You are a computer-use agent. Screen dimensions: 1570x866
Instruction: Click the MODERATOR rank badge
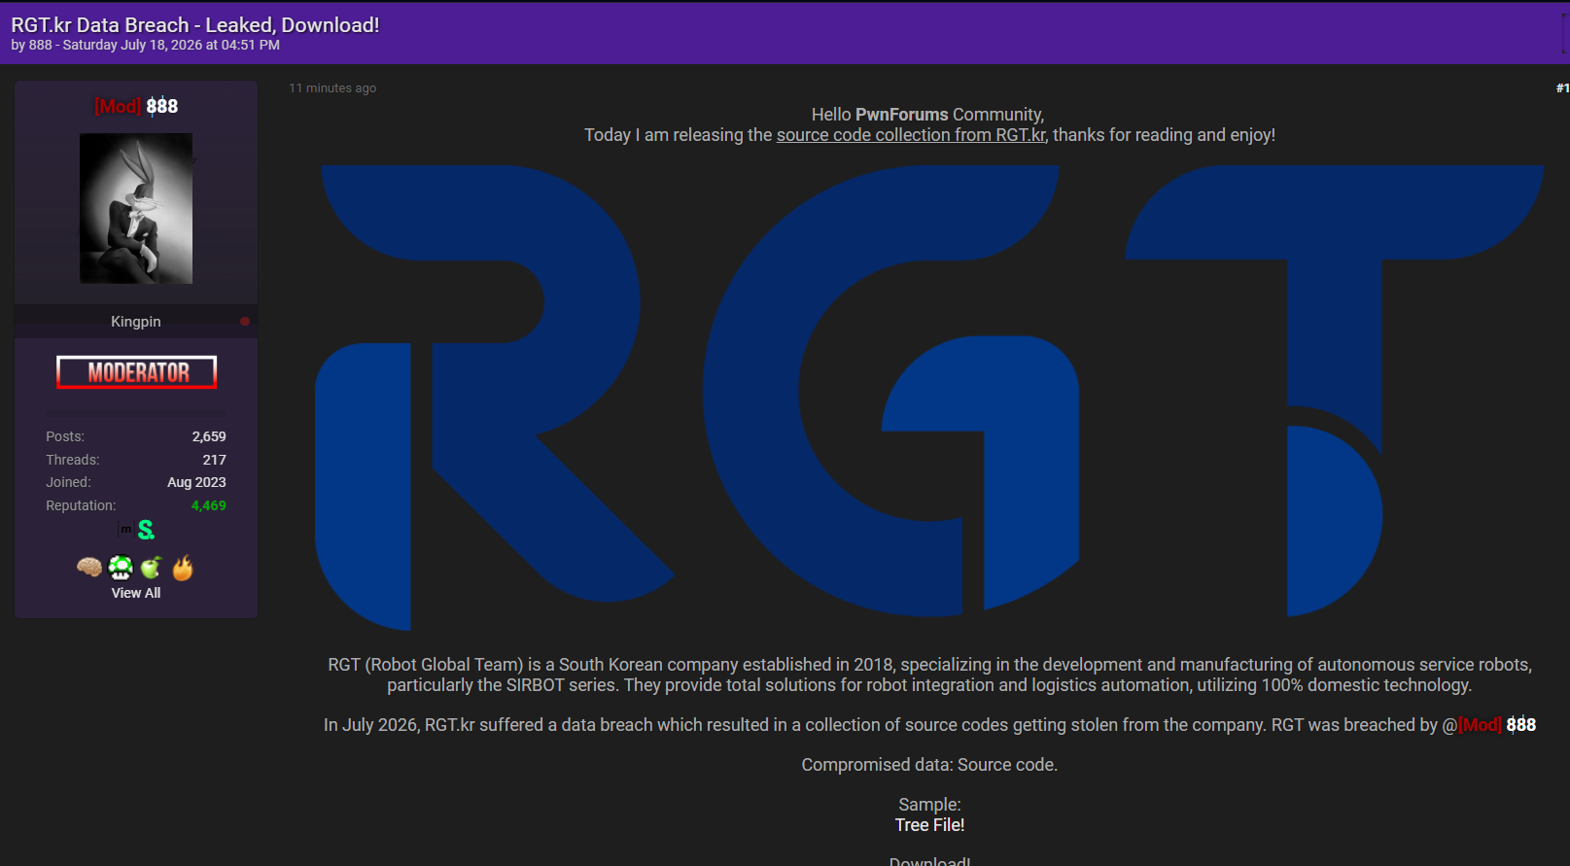(137, 372)
